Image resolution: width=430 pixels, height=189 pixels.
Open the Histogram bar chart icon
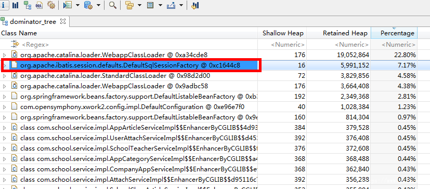[16, 5]
